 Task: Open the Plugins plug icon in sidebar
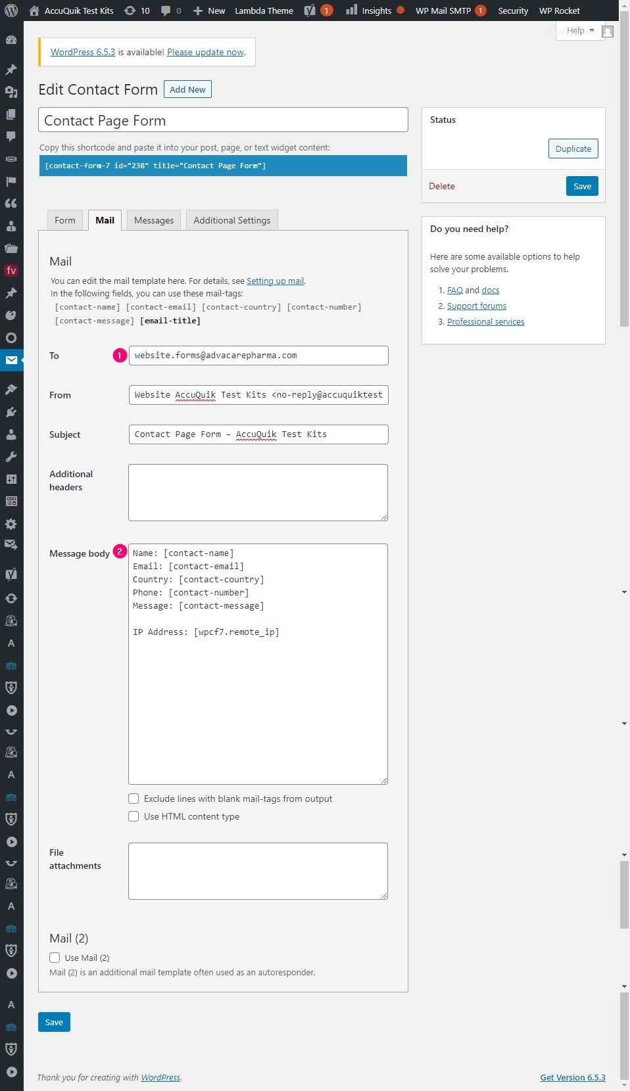11,412
